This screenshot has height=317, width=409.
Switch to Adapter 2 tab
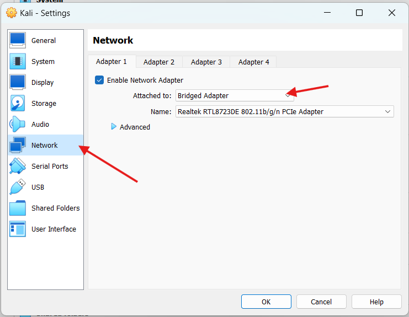click(x=159, y=62)
